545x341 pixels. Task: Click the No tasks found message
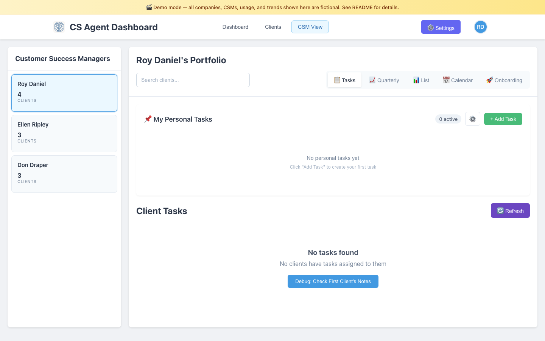click(333, 252)
